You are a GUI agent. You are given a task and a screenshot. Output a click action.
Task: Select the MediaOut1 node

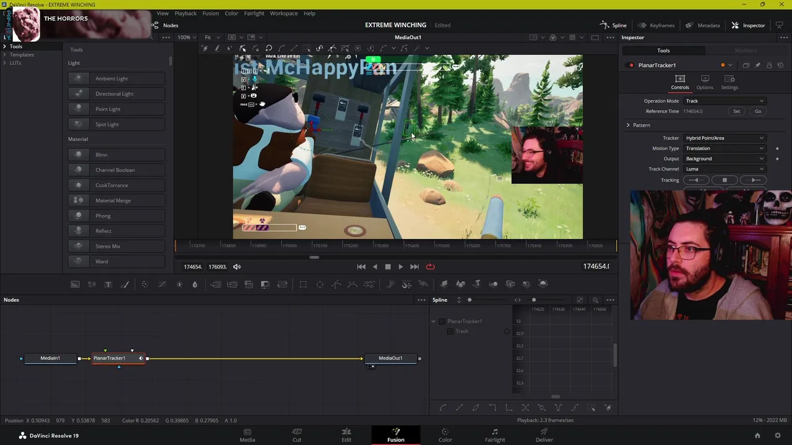[x=390, y=358]
